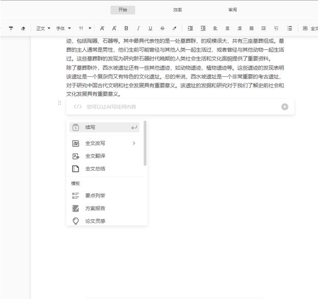Click the 续写 clipboard icon
The image size is (318, 299).
click(x=76, y=128)
